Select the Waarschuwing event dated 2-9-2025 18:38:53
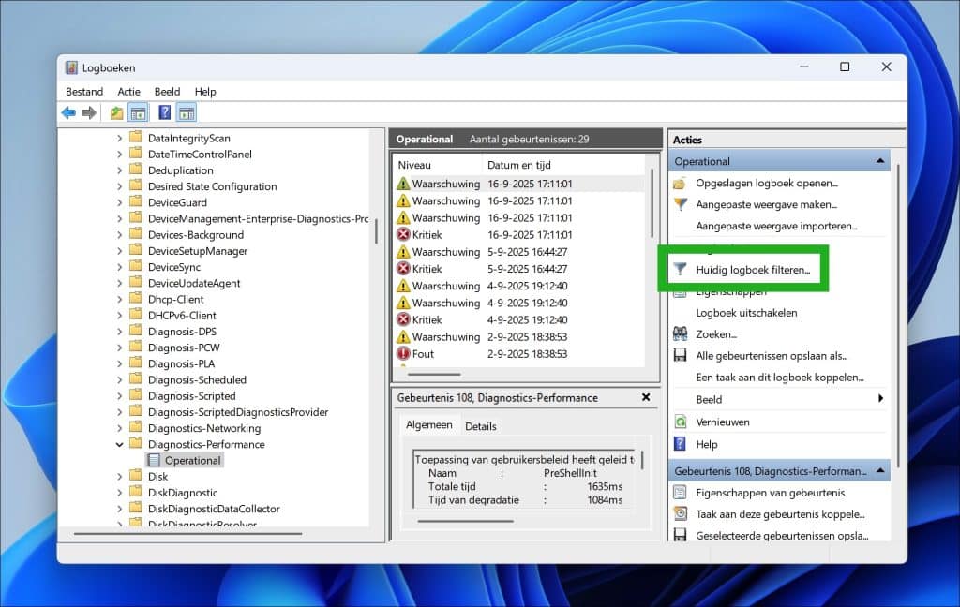Viewport: 960px width, 607px height. tap(519, 336)
